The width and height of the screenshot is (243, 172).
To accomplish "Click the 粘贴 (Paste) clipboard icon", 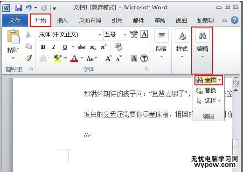I will tap(14, 37).
